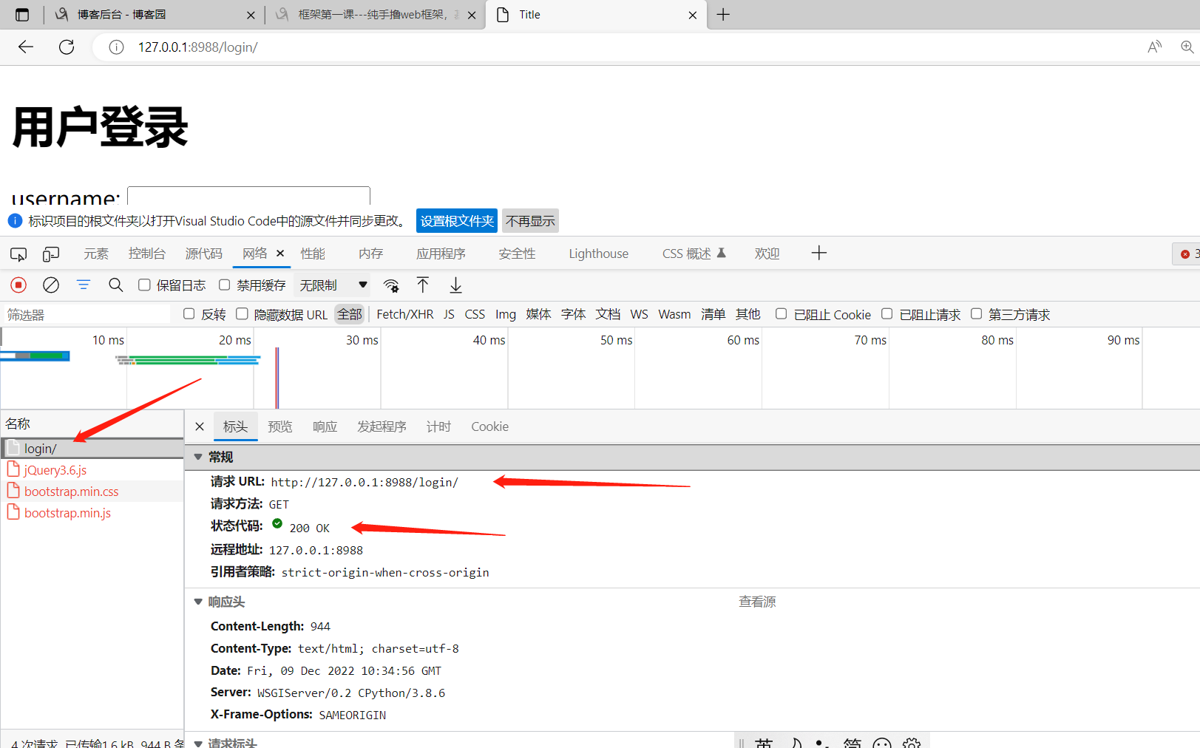Reload the login page
Viewport: 1200px width, 748px height.
[x=67, y=47]
